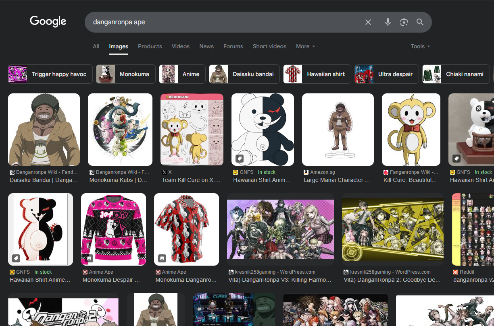The height and width of the screenshot is (326, 494).
Task: Apply the Daisaku bandai filter chip
Action: [244, 74]
